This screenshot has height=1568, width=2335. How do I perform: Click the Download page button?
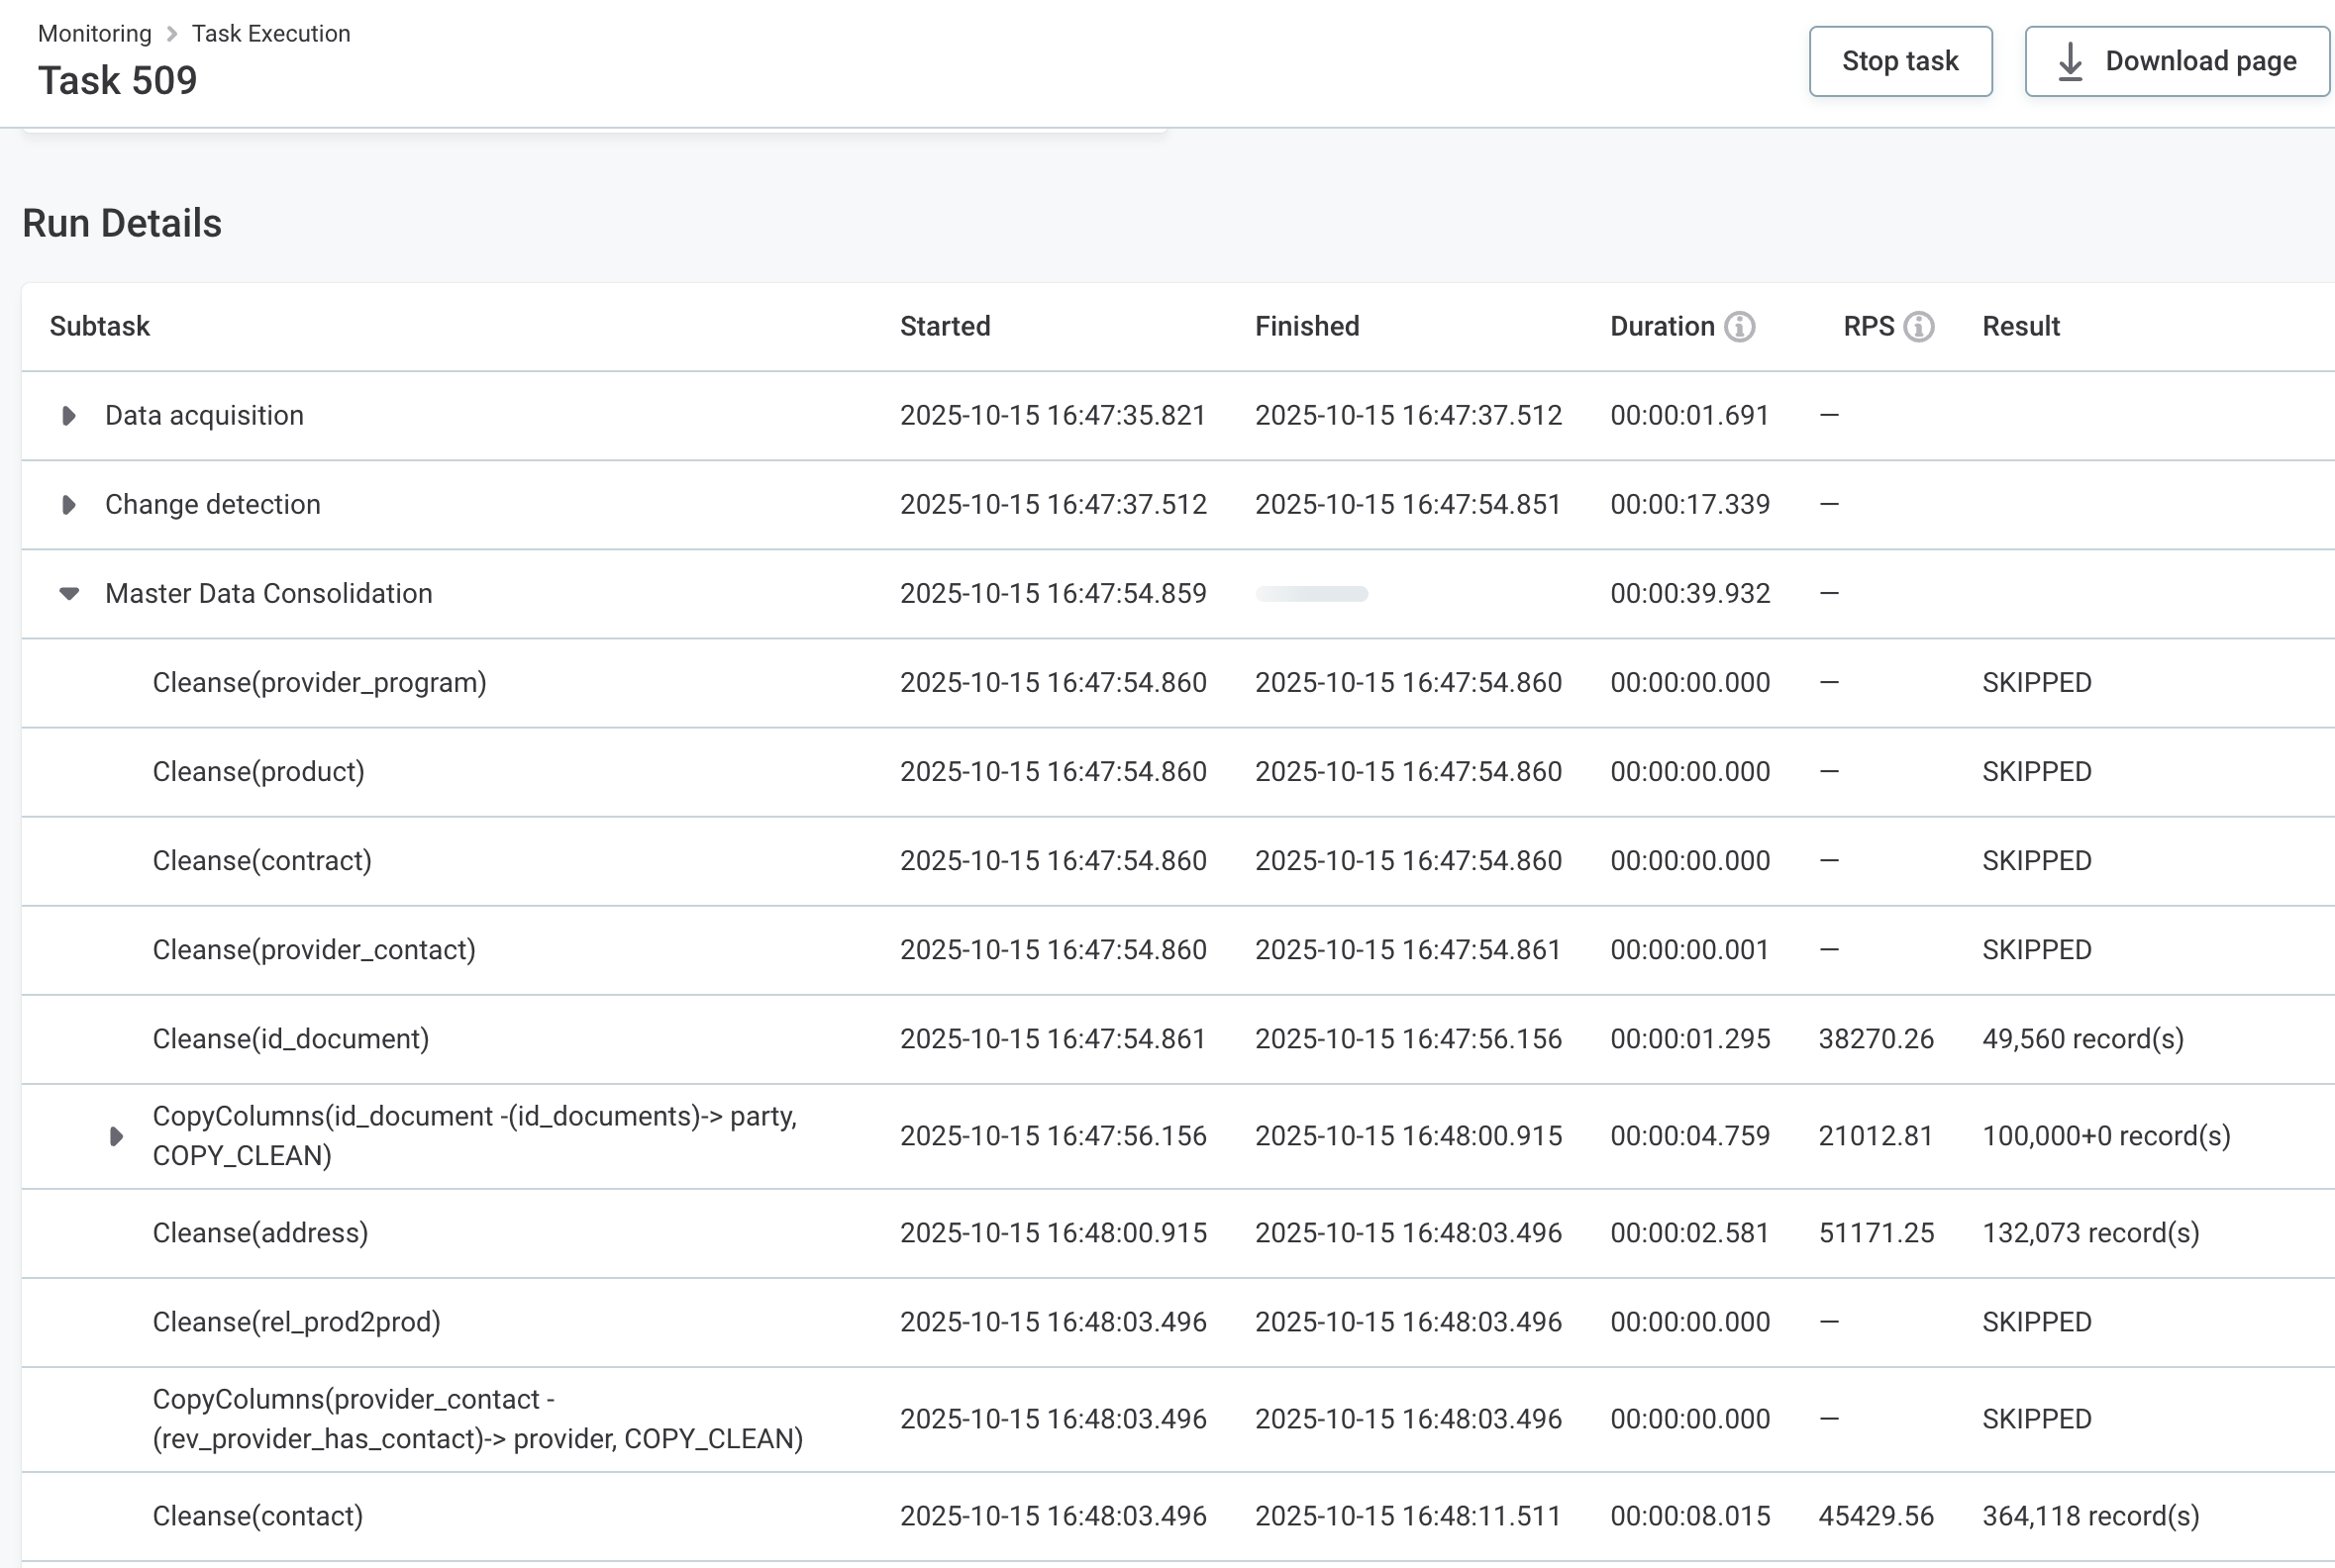pyautogui.click(x=2177, y=60)
